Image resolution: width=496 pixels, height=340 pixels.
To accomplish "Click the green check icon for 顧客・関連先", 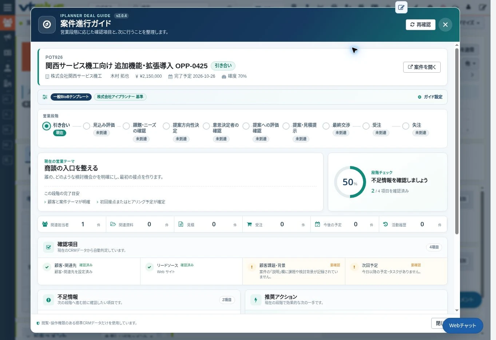I will [47, 267].
